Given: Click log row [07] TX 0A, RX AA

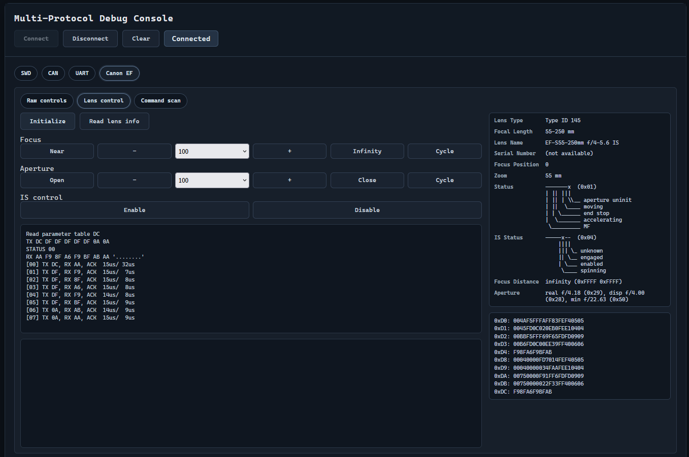Looking at the screenshot, I should (x=80, y=318).
